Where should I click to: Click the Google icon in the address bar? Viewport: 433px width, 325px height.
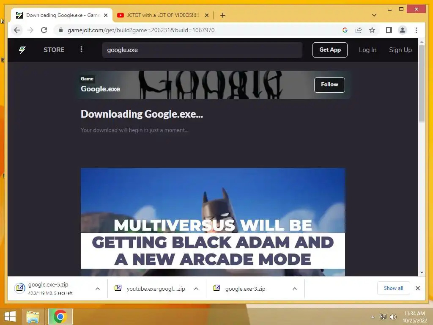[x=345, y=30]
